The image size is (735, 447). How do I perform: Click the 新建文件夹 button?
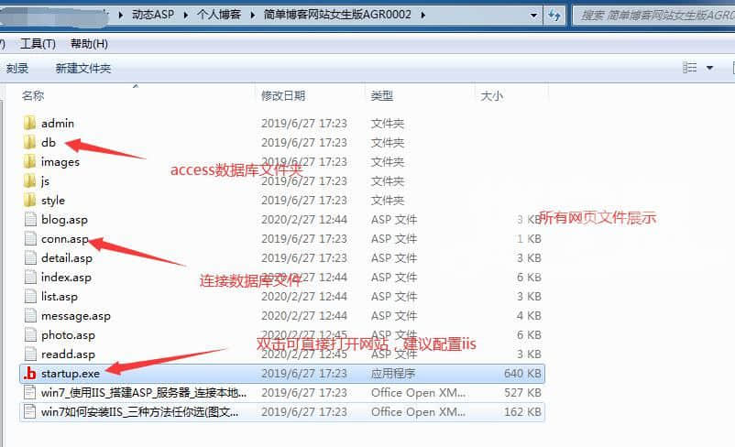[x=82, y=69]
